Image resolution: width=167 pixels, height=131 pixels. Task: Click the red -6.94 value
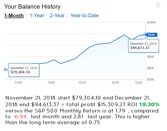pyautogui.click(x=19, y=117)
